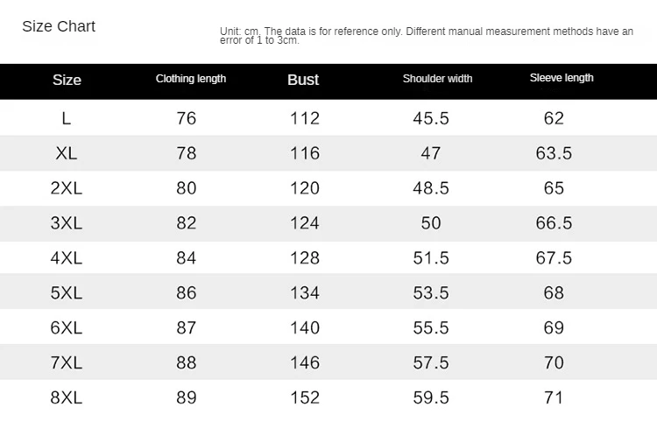657x443 pixels.
Task: Select the 5XL clothing length value 86
Action: click(187, 293)
